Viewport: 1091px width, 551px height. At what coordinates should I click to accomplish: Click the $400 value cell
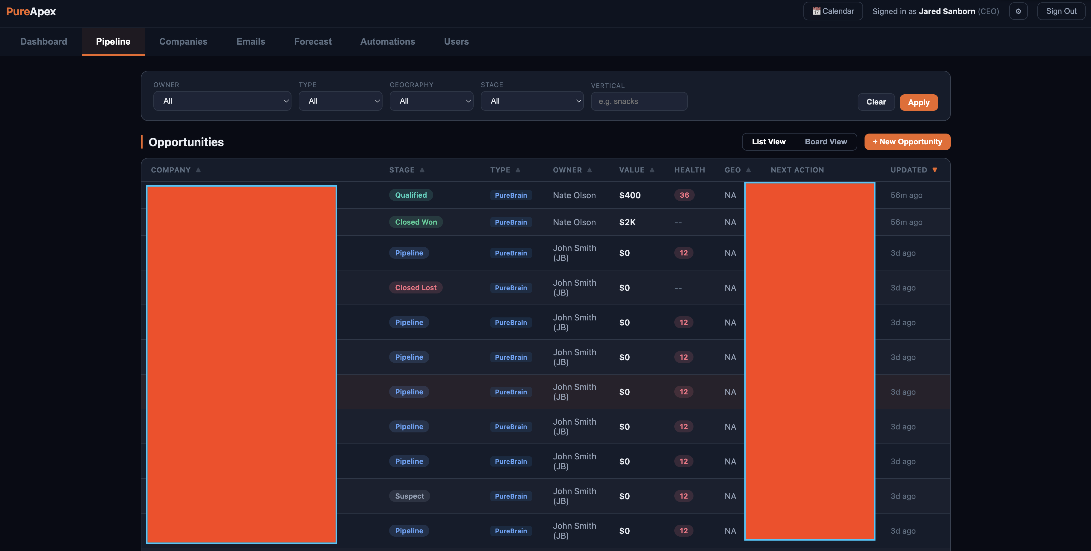(x=630, y=195)
